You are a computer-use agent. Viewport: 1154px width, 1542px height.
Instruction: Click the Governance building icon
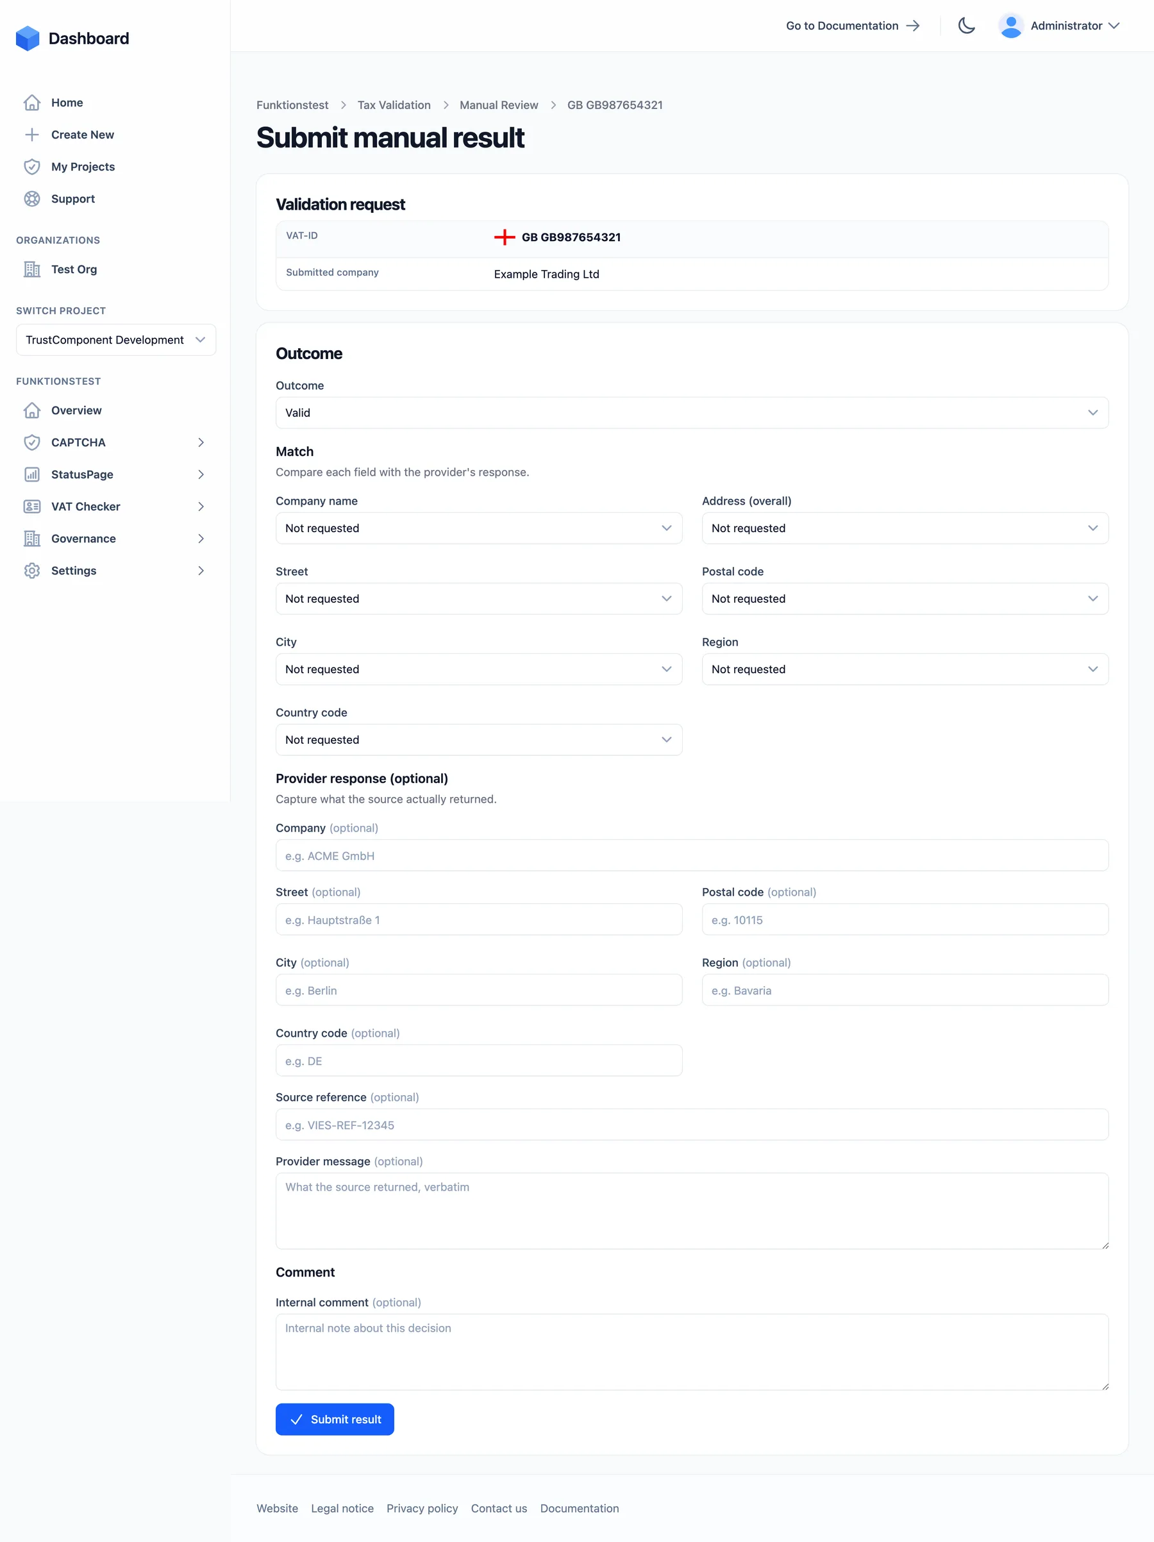tap(32, 538)
